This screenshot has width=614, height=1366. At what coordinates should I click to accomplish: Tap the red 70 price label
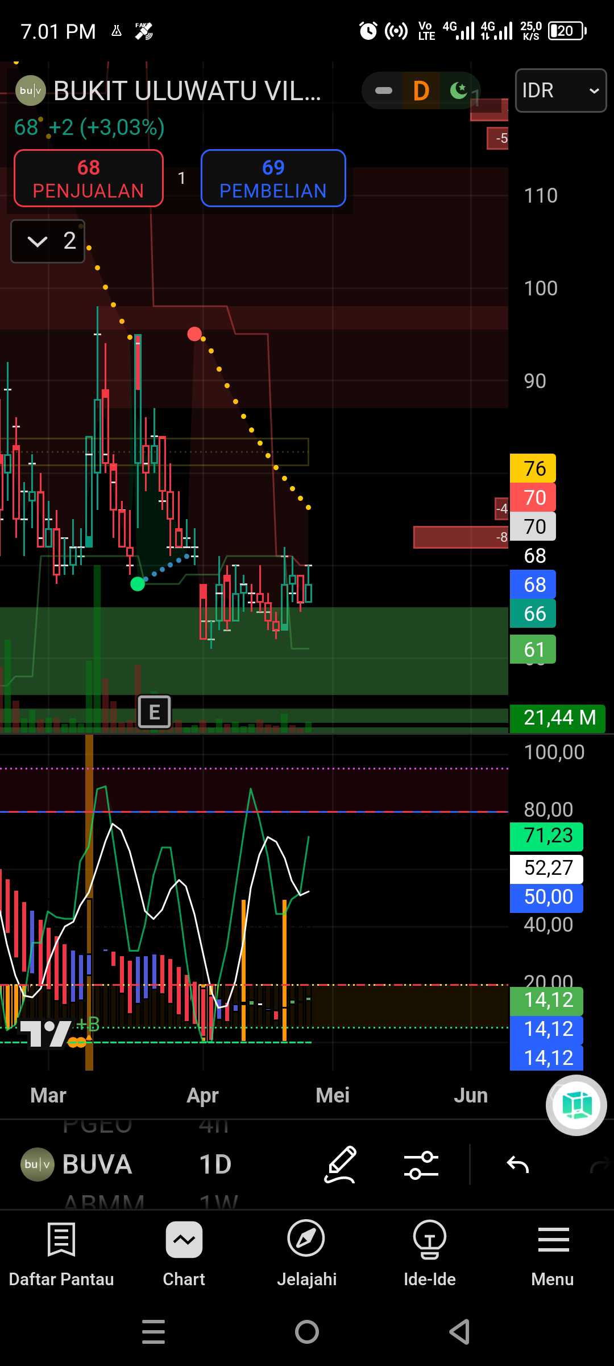pyautogui.click(x=533, y=497)
